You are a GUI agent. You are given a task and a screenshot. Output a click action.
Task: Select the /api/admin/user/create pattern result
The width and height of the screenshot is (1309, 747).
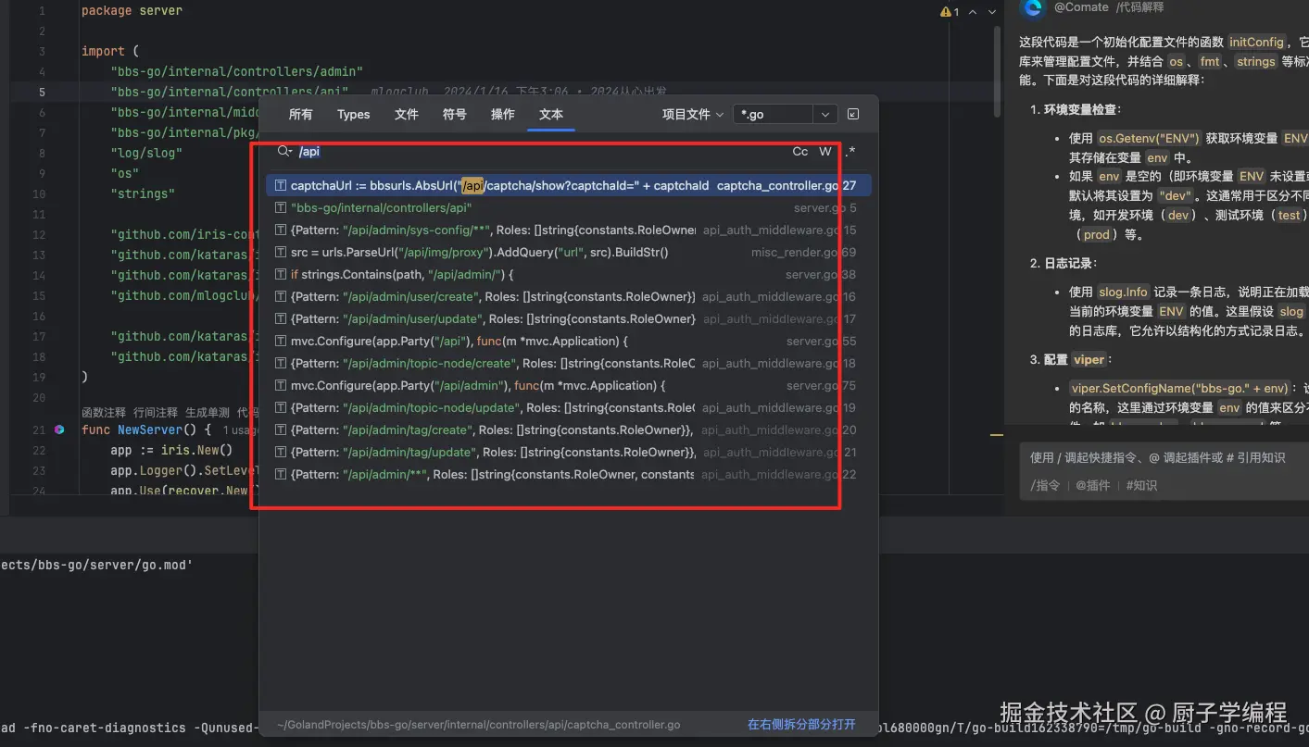tap(568, 297)
